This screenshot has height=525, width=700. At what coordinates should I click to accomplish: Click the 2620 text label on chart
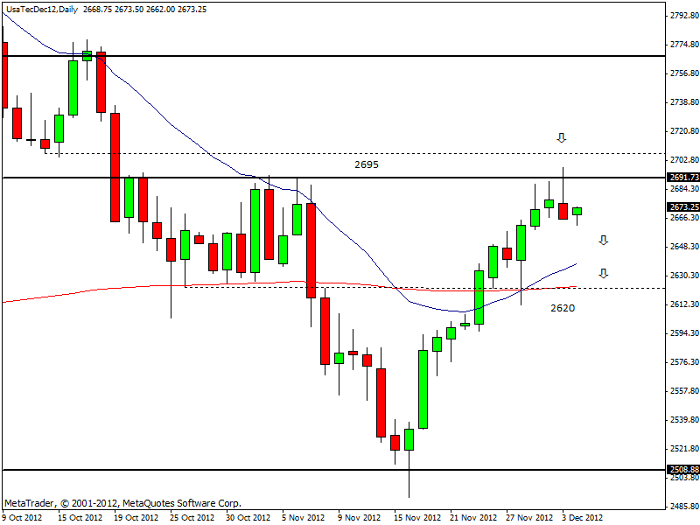pos(563,308)
